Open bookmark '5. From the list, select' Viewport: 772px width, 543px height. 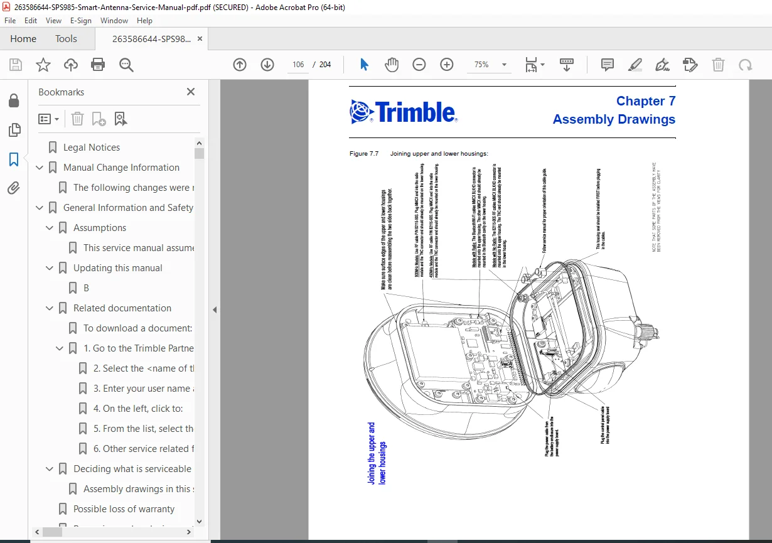click(x=144, y=429)
